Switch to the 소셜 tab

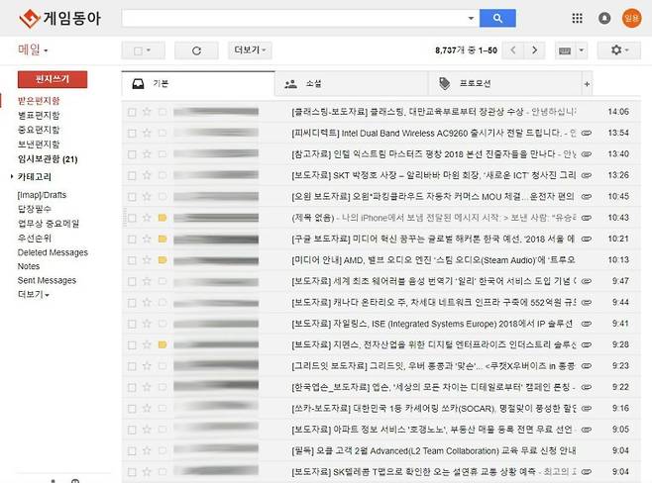click(x=352, y=84)
